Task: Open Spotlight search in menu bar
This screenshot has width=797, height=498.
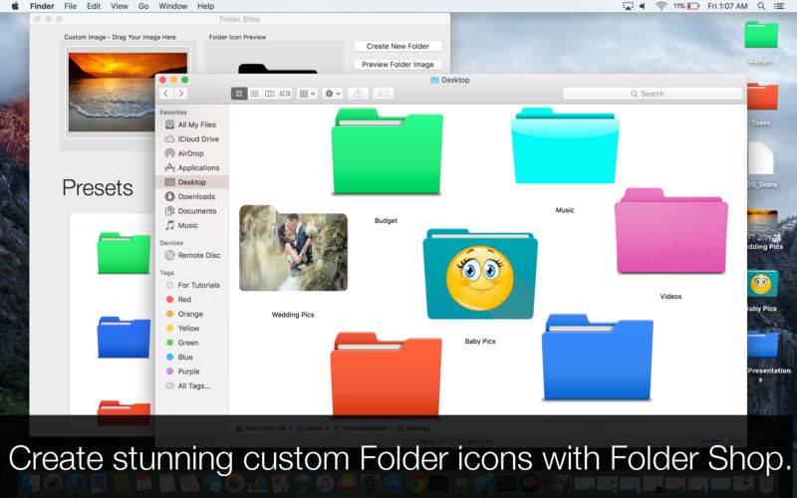Action: click(761, 6)
